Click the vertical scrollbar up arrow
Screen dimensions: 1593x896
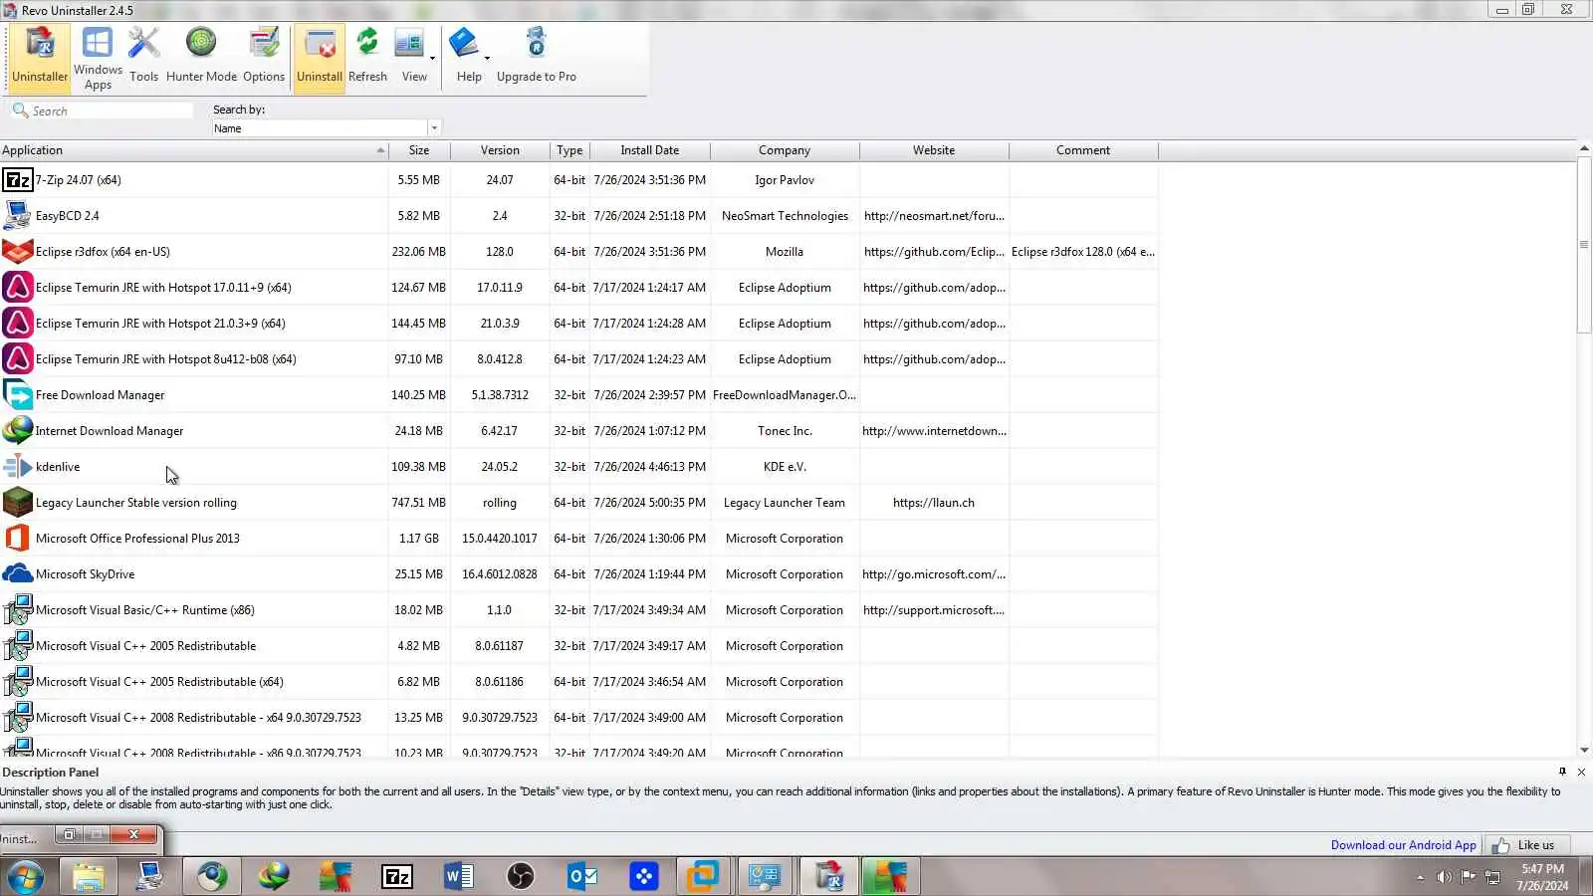pos(1584,149)
